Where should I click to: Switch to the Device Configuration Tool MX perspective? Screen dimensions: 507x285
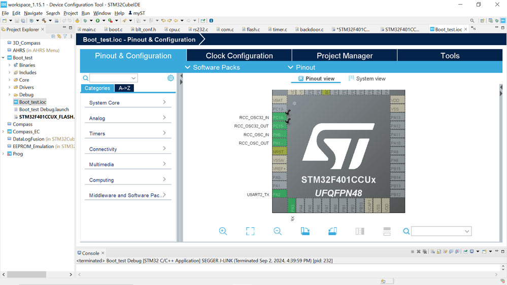pos(503,20)
